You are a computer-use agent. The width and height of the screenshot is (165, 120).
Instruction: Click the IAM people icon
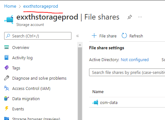(6, 88)
